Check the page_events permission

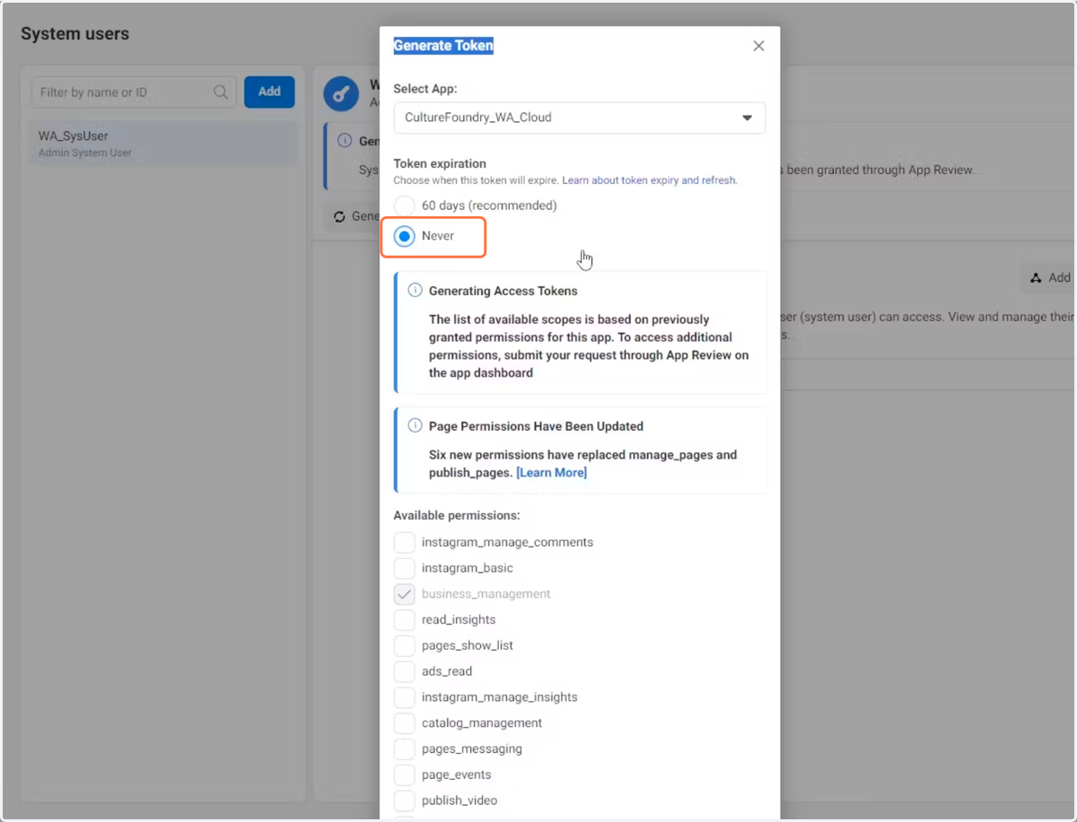pyautogui.click(x=405, y=774)
